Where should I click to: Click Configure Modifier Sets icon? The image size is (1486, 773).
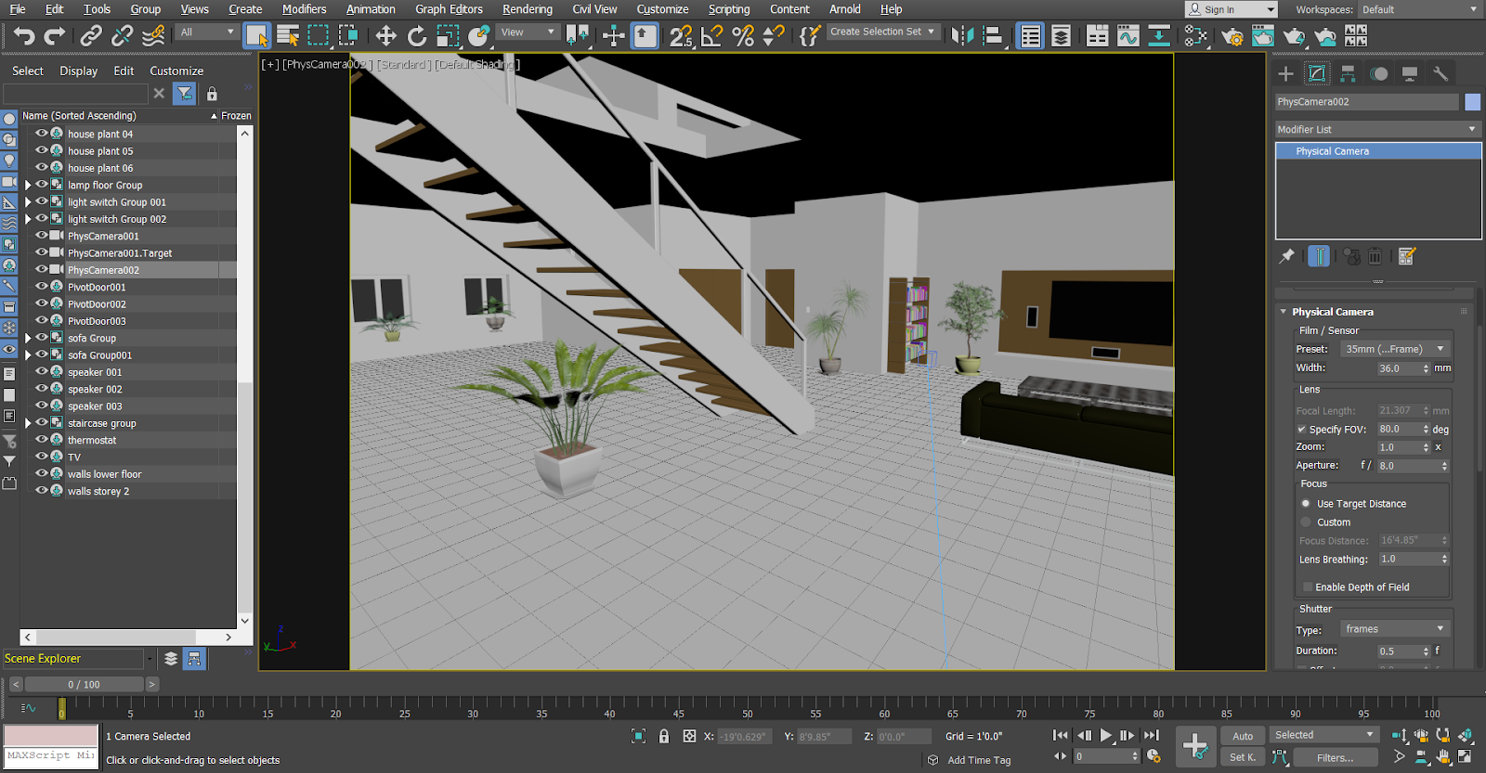point(1406,256)
